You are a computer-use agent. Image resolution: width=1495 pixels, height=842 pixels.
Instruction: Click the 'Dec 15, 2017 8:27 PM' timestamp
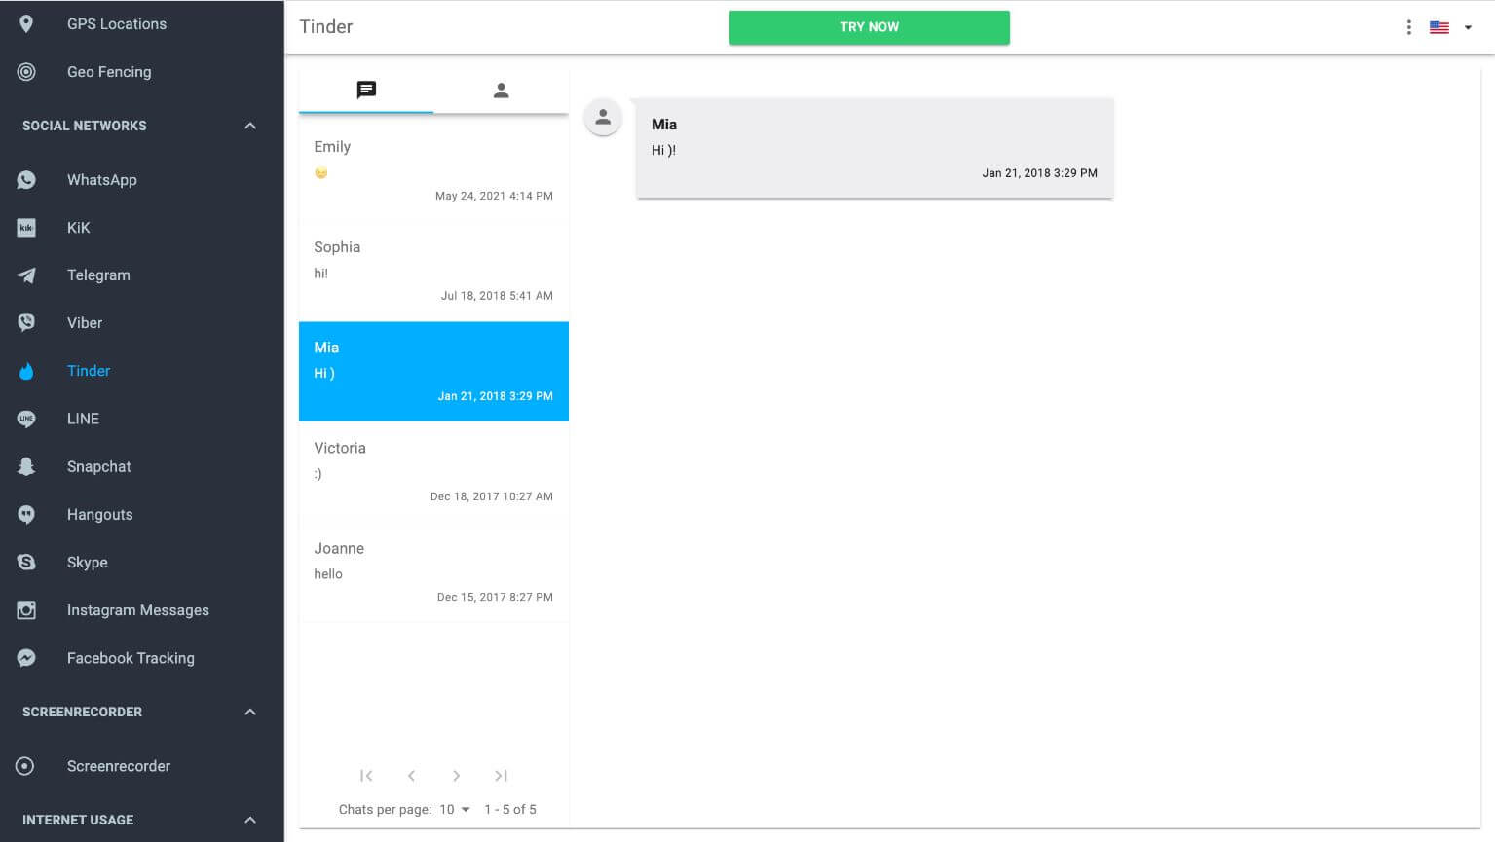495,597
